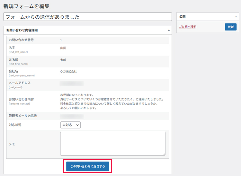The image size is (241, 176).
Task: Collapse the 公開 panel arrow
Action: (x=236, y=17)
